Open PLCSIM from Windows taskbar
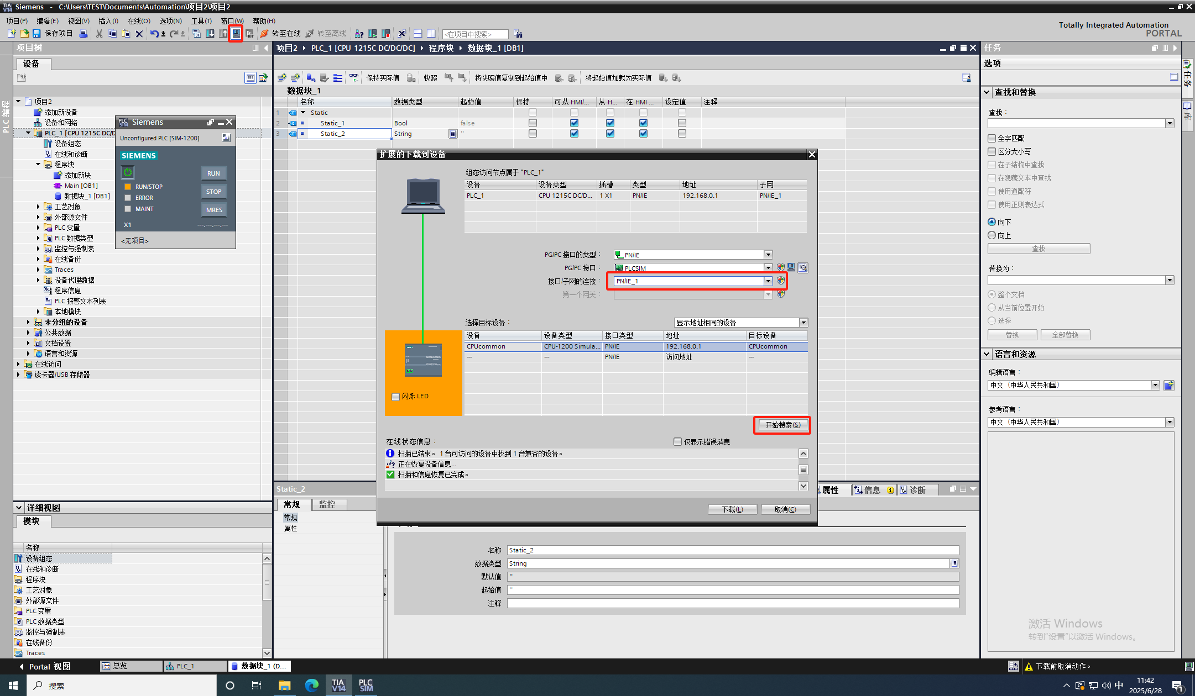Viewport: 1195px width, 696px height. (366, 685)
